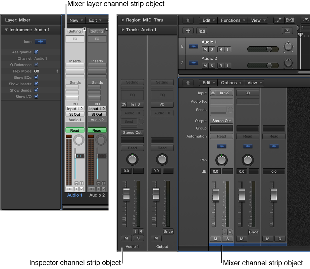Viewport: 310px width, 269px height.
Task: Click the Stereo Out output button
Action: coord(221,121)
